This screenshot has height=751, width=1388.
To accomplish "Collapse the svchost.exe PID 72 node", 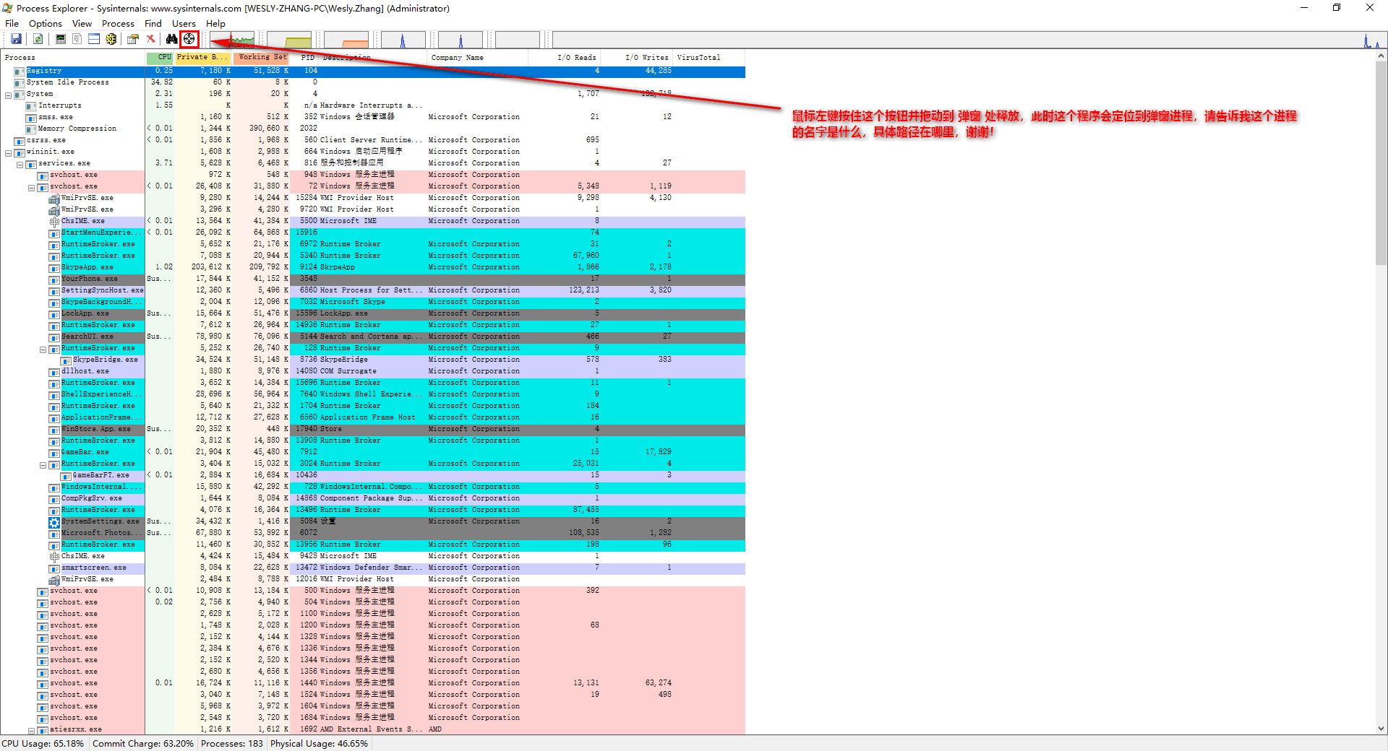I will click(32, 187).
